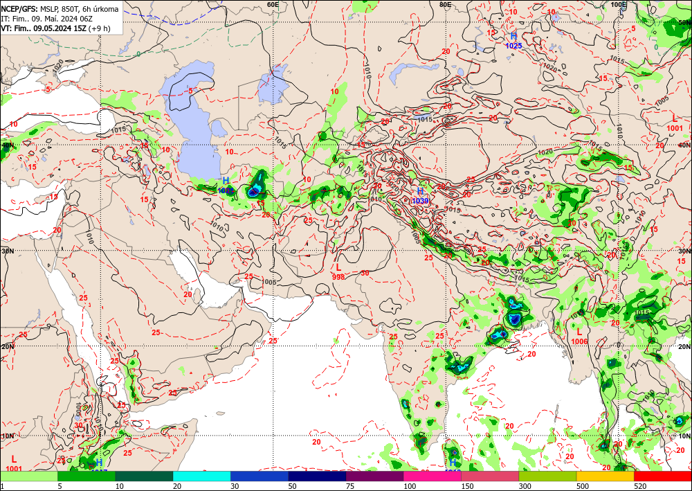
Task: Click the '80E' longitude label
Action: [445, 4]
